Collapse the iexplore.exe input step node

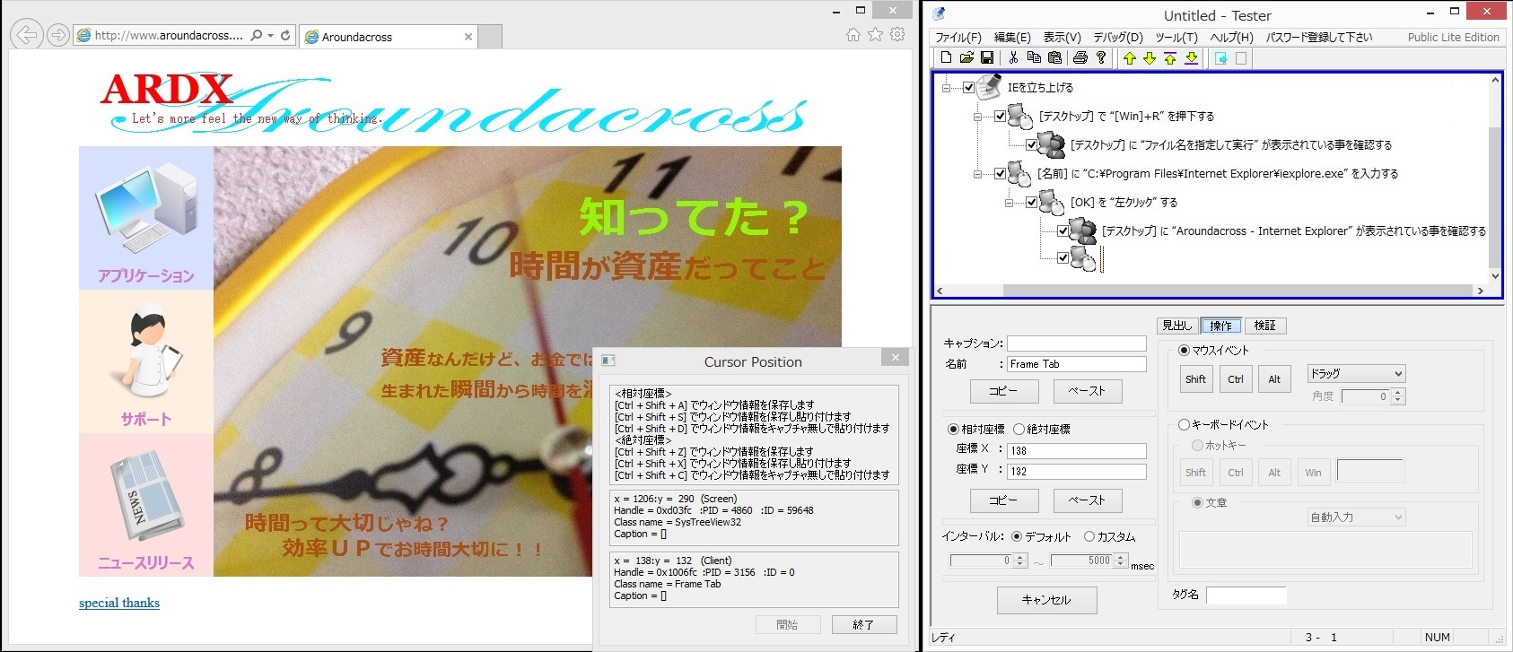[977, 174]
